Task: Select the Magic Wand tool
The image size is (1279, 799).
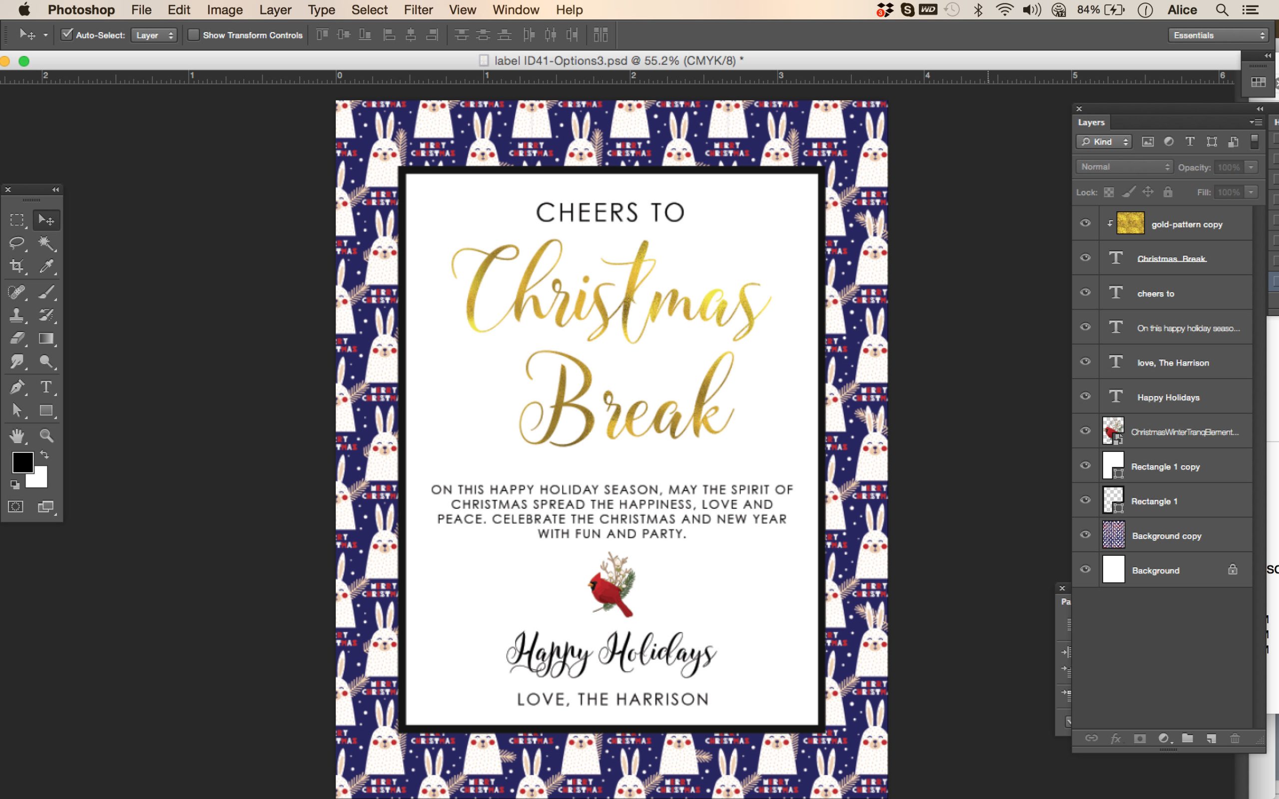Action: coord(46,243)
